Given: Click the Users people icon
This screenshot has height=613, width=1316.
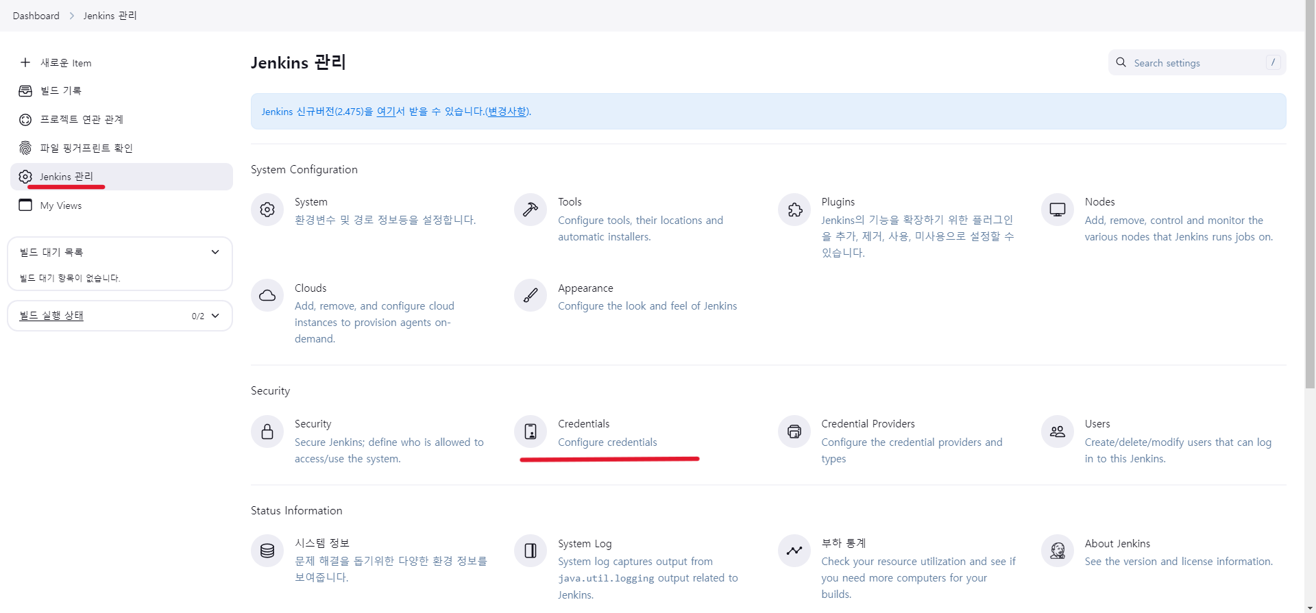Looking at the screenshot, I should [1058, 431].
